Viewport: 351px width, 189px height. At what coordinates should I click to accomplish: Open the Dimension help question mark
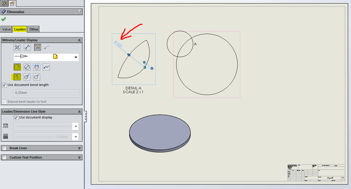click(x=79, y=12)
